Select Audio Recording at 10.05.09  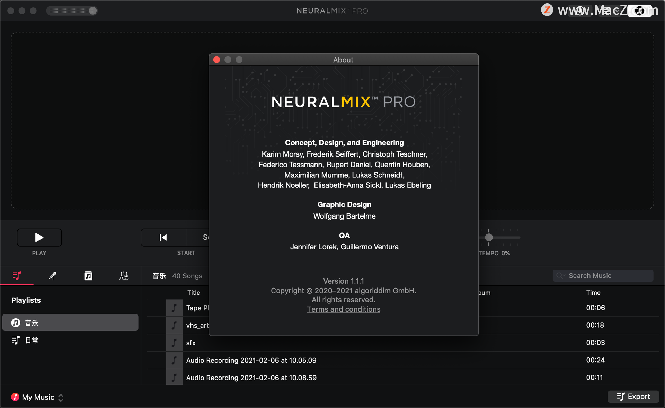pyautogui.click(x=403, y=360)
